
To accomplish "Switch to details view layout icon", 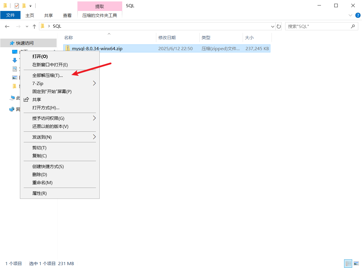I will 348,263.
